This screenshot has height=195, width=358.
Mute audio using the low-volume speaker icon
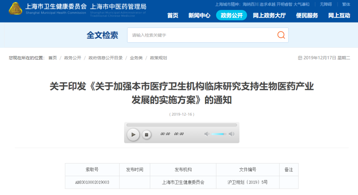(x=207, y=134)
